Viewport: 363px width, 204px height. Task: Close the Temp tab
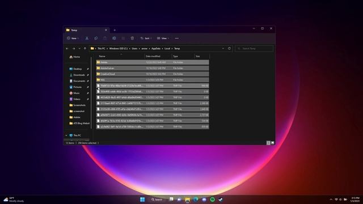(x=106, y=30)
